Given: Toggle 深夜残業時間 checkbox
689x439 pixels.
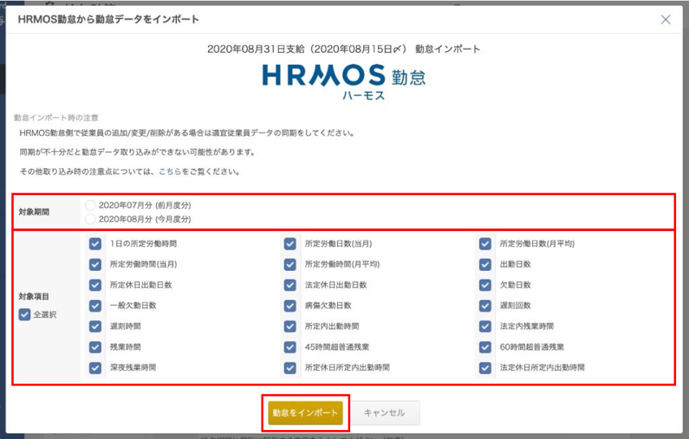Looking at the screenshot, I should click(95, 367).
